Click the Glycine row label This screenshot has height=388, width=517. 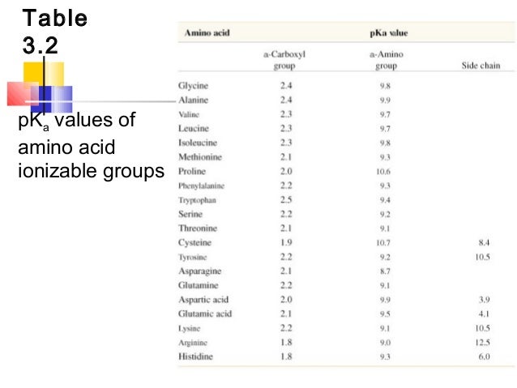194,85
